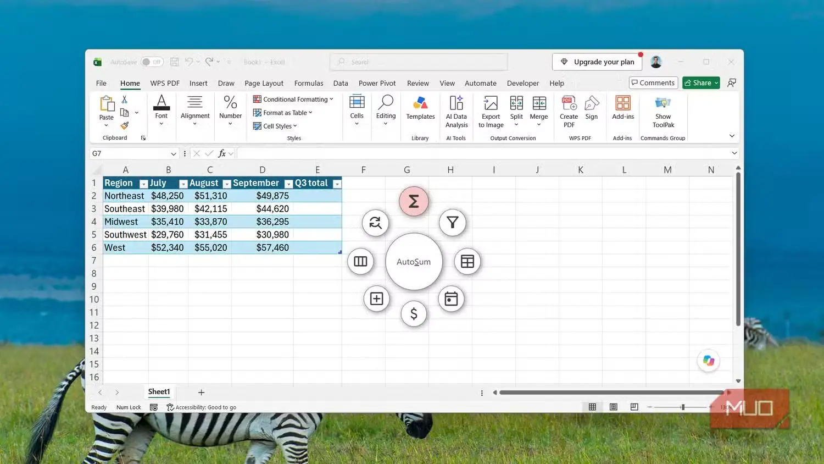Viewport: 824px width, 464px height.
Task: Open the Formulas ribbon tab
Action: 309,83
